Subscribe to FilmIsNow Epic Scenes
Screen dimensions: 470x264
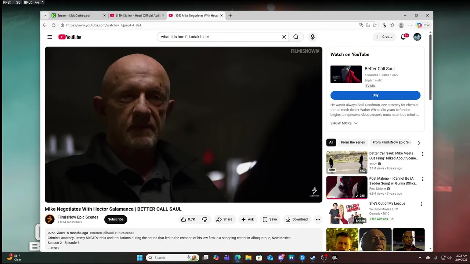[x=116, y=219]
